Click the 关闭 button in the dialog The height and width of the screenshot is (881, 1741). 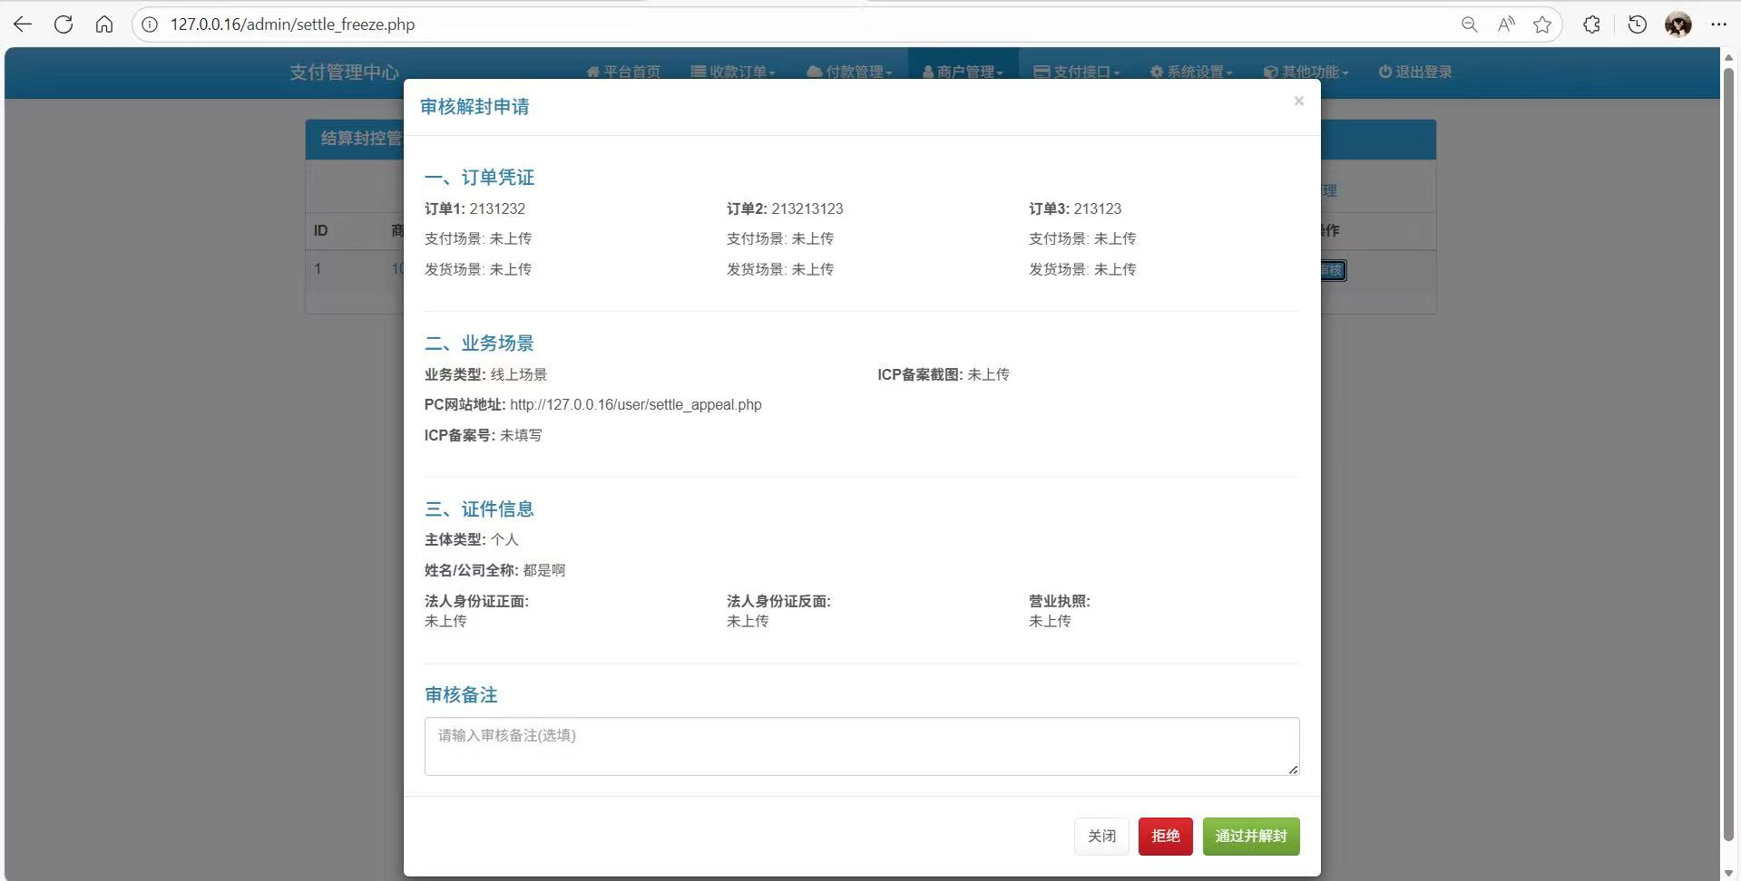(1100, 836)
